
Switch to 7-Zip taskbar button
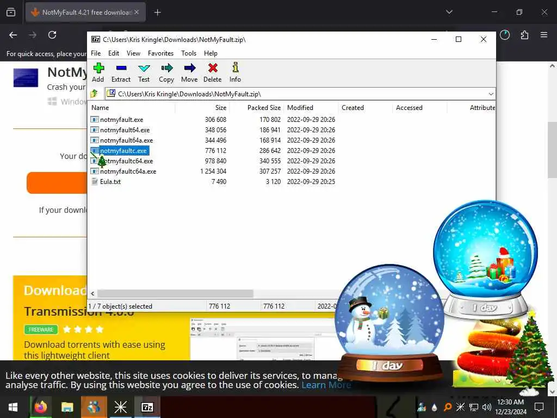[x=147, y=407]
